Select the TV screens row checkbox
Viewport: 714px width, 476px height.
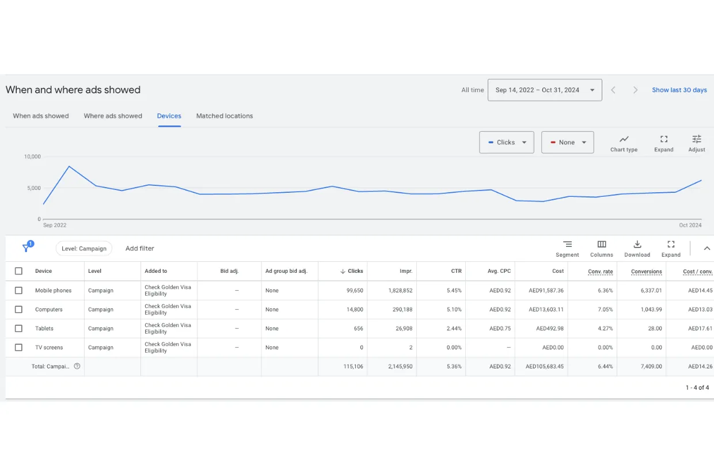(x=18, y=348)
